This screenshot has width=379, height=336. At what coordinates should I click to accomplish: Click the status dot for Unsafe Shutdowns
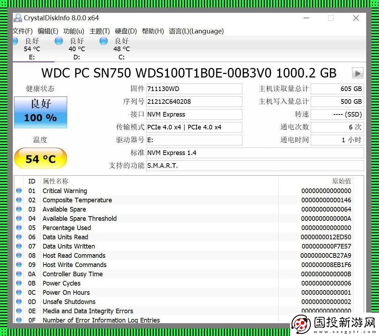(x=19, y=302)
